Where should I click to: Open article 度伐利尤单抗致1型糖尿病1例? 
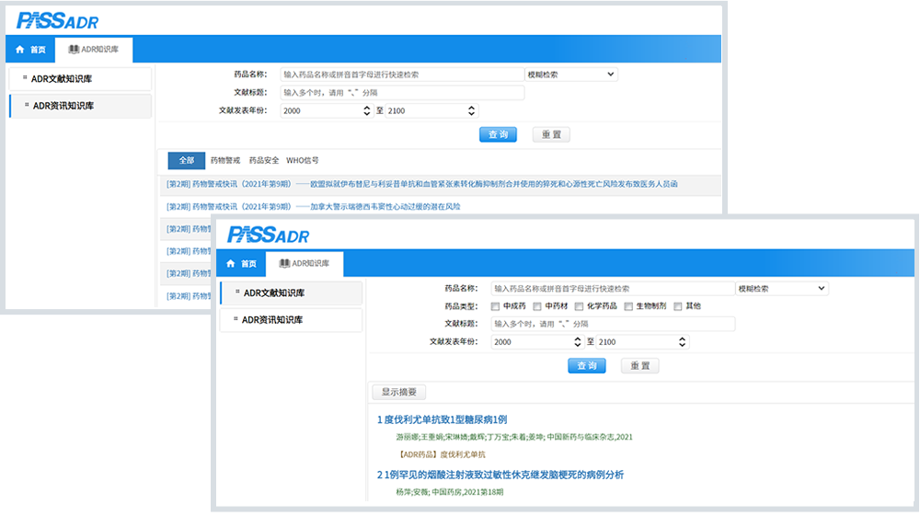442,419
